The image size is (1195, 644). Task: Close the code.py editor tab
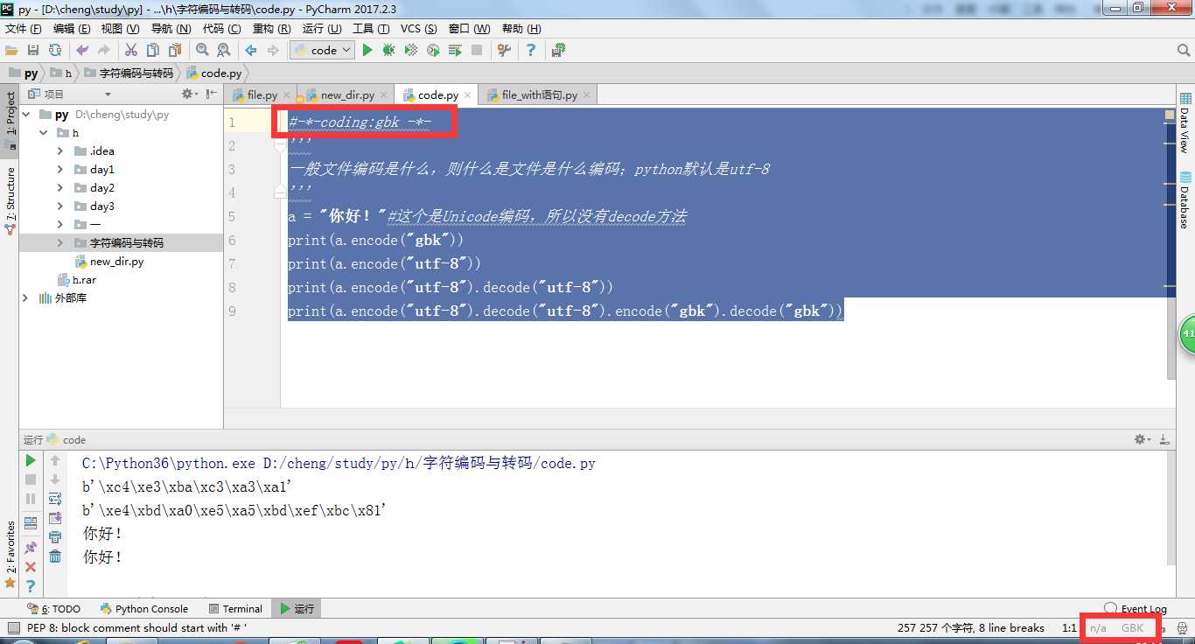click(x=468, y=95)
